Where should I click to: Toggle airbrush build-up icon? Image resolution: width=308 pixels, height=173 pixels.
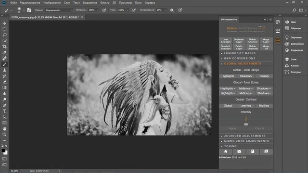pos(134,10)
